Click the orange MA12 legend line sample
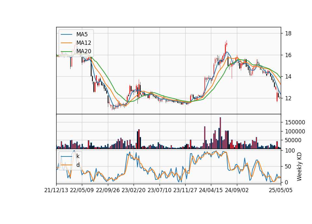This screenshot has height=224, width=312. pos(66,43)
